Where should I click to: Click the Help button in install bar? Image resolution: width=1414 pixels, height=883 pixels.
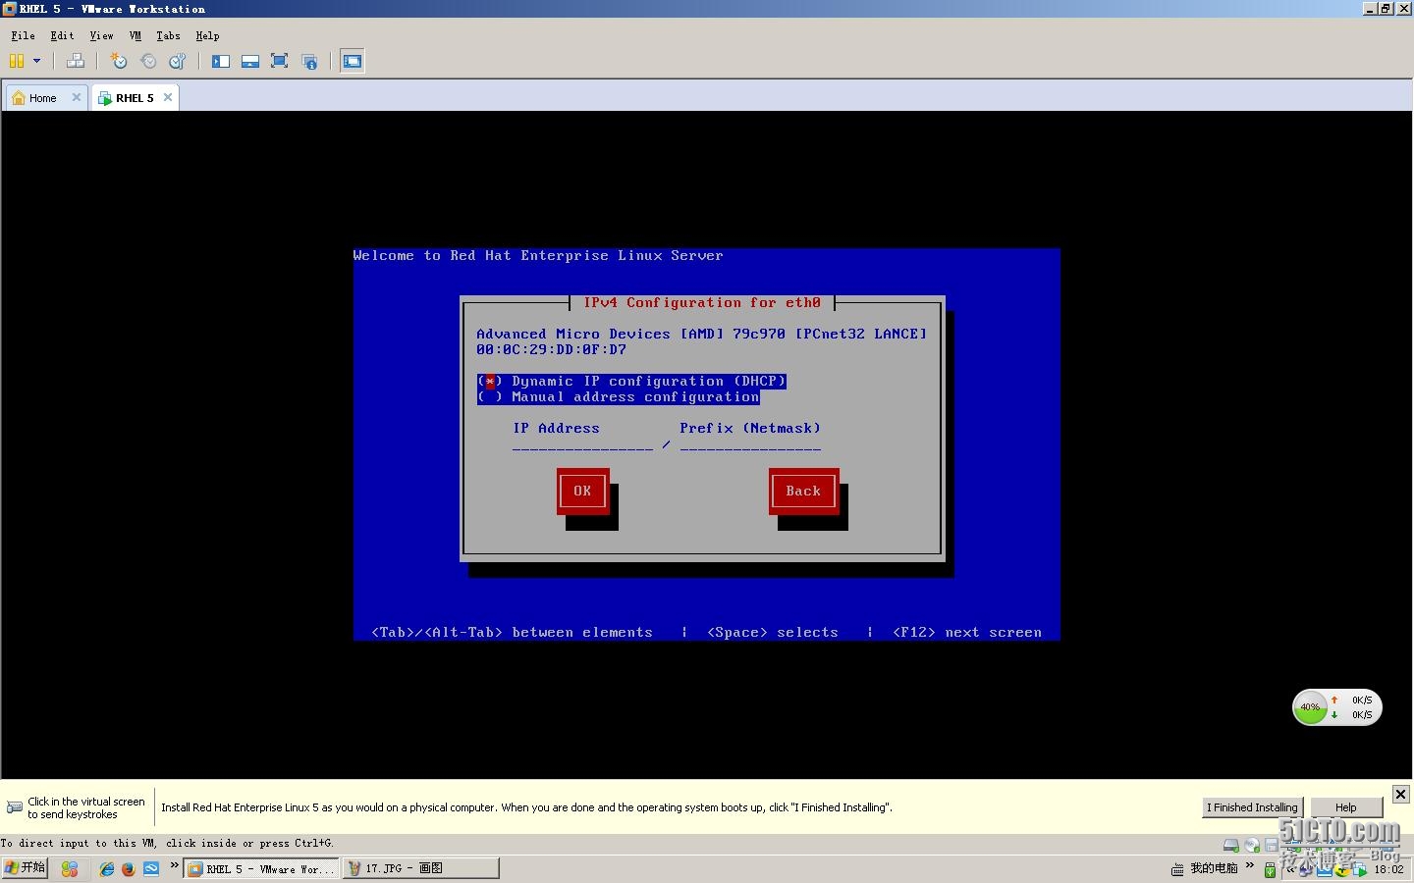click(x=1346, y=807)
